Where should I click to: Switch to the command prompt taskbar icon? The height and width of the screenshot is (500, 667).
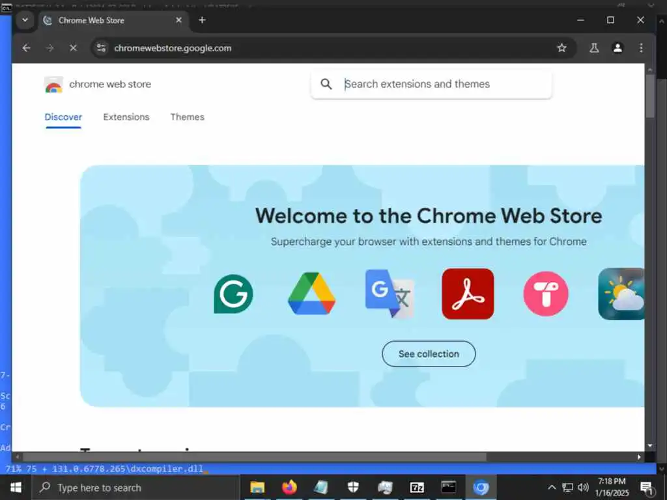click(x=449, y=487)
